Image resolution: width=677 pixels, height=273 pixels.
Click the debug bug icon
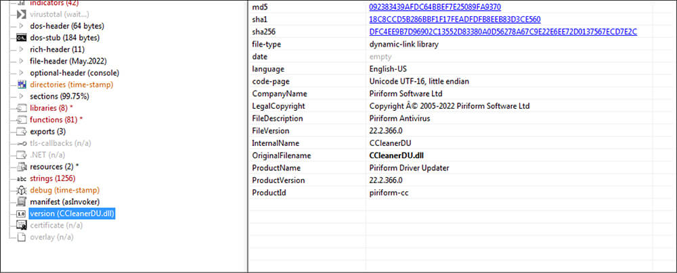pyautogui.click(x=21, y=190)
